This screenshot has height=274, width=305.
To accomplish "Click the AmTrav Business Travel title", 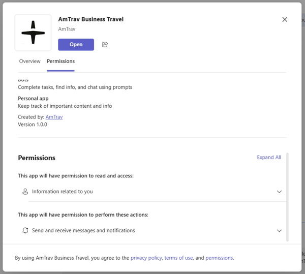I will pos(90,19).
